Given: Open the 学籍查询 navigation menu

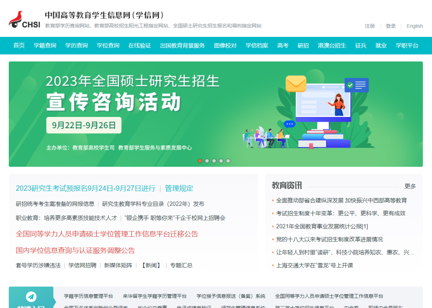Looking at the screenshot, I should coord(45,46).
